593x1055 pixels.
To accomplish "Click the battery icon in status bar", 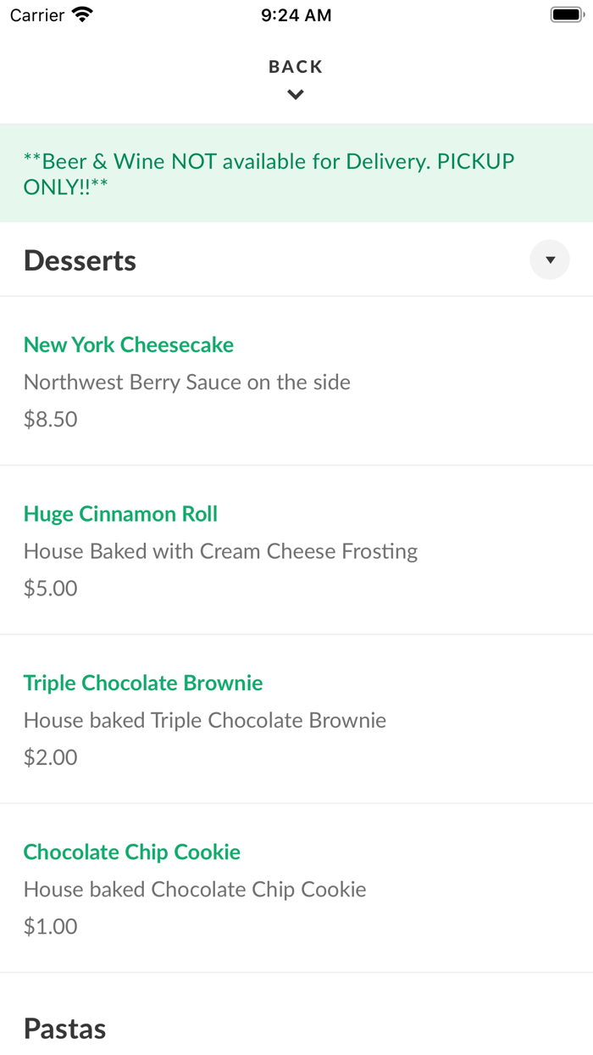I will coord(565,15).
